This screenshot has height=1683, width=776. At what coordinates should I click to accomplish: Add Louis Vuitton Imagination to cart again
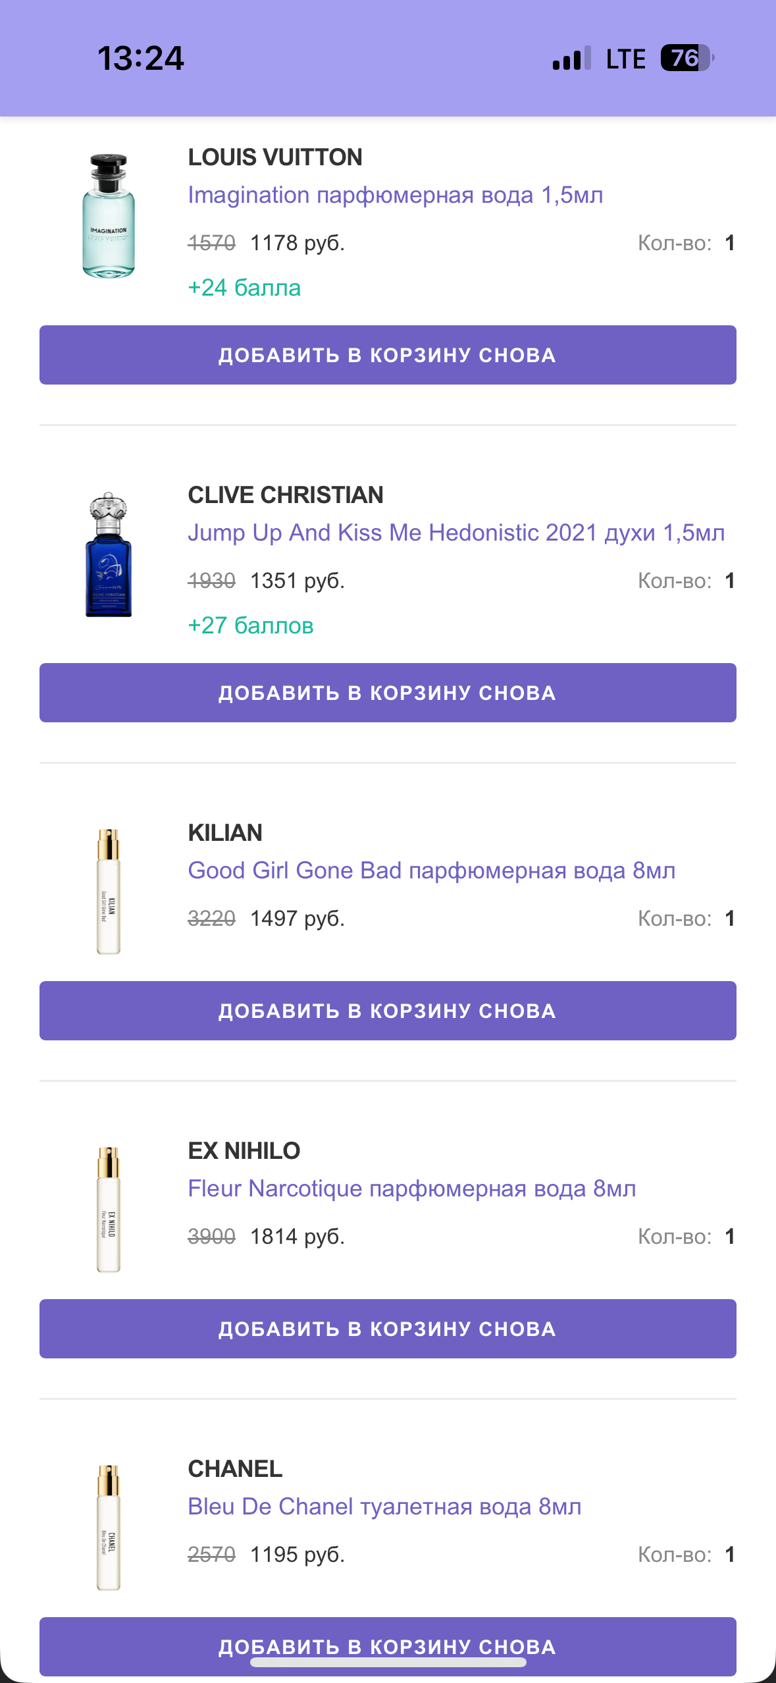(x=388, y=355)
